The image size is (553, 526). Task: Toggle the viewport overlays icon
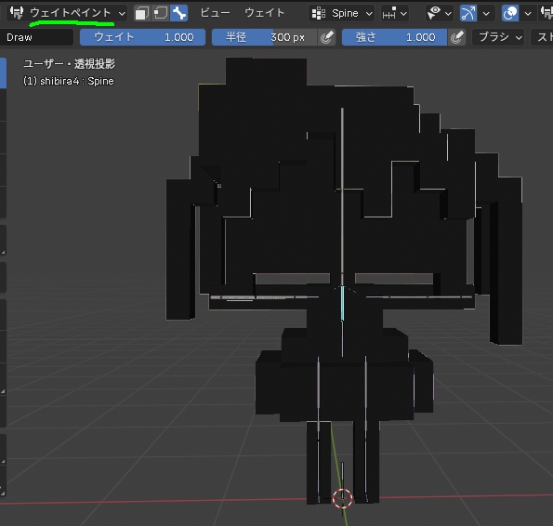[x=510, y=13]
